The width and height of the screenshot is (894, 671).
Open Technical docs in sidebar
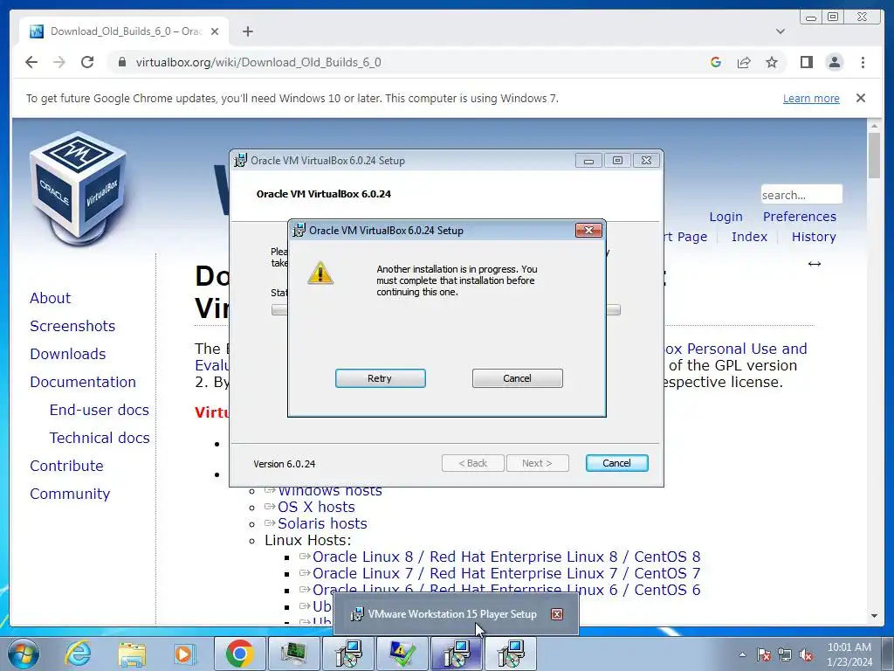(100, 438)
